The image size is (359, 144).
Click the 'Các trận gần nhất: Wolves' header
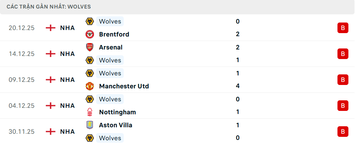(49, 7)
